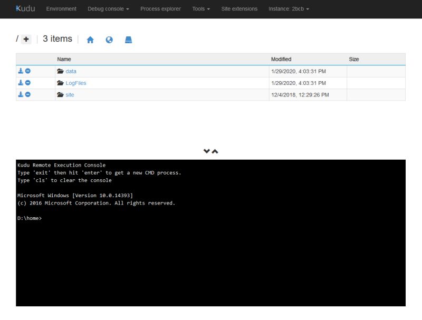This screenshot has width=422, height=320.
Task: Expand the Instance: 2bcb dropdown
Action: pyautogui.click(x=289, y=9)
